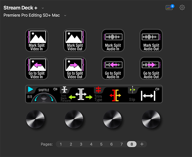Select the current page 8
Image resolution: width=192 pixels, height=157 pixels.
tap(132, 144)
